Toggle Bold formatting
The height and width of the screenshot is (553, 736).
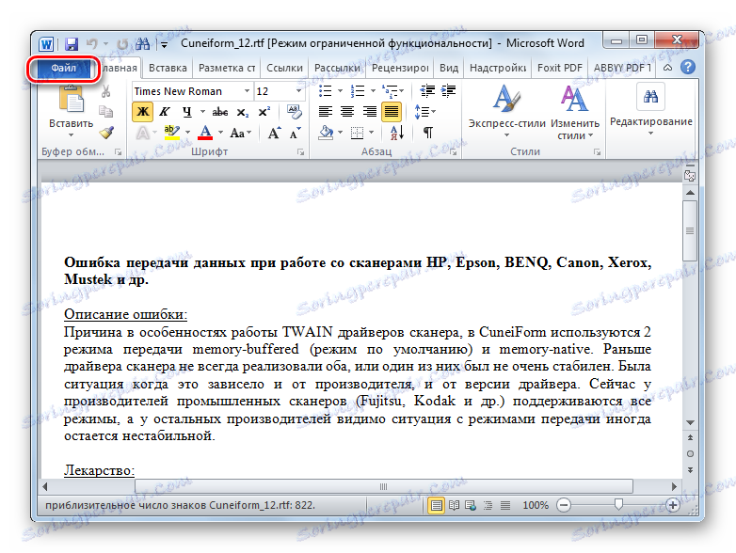(143, 112)
